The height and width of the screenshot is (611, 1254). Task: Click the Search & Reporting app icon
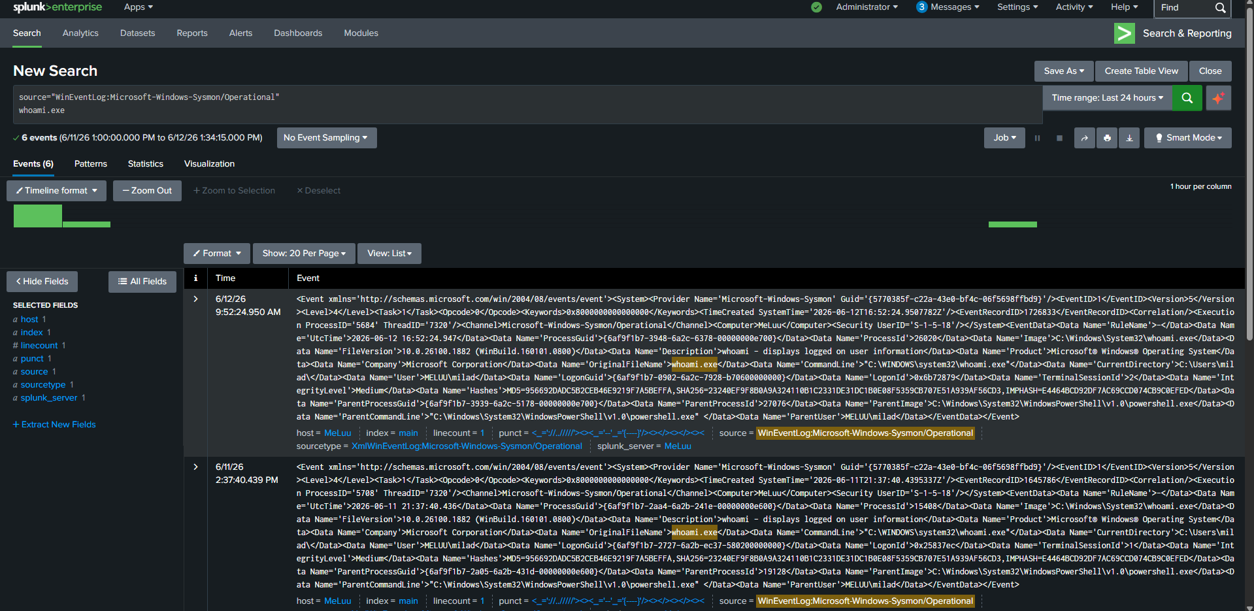click(1124, 33)
